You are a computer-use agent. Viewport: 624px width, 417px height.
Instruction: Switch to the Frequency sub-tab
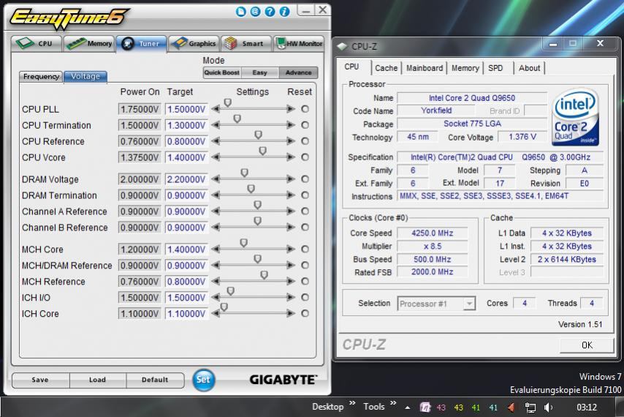click(41, 77)
